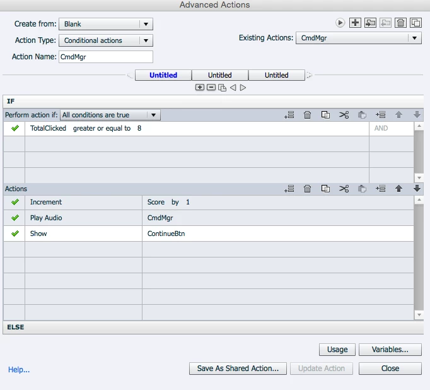Screen dimensions: 430x390
Task: Move action down in Actions toolbar
Action: pyautogui.click(x=417, y=189)
